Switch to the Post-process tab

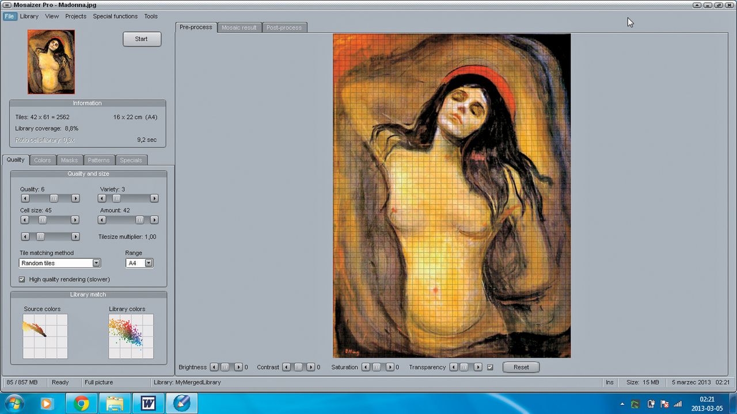(x=285, y=28)
